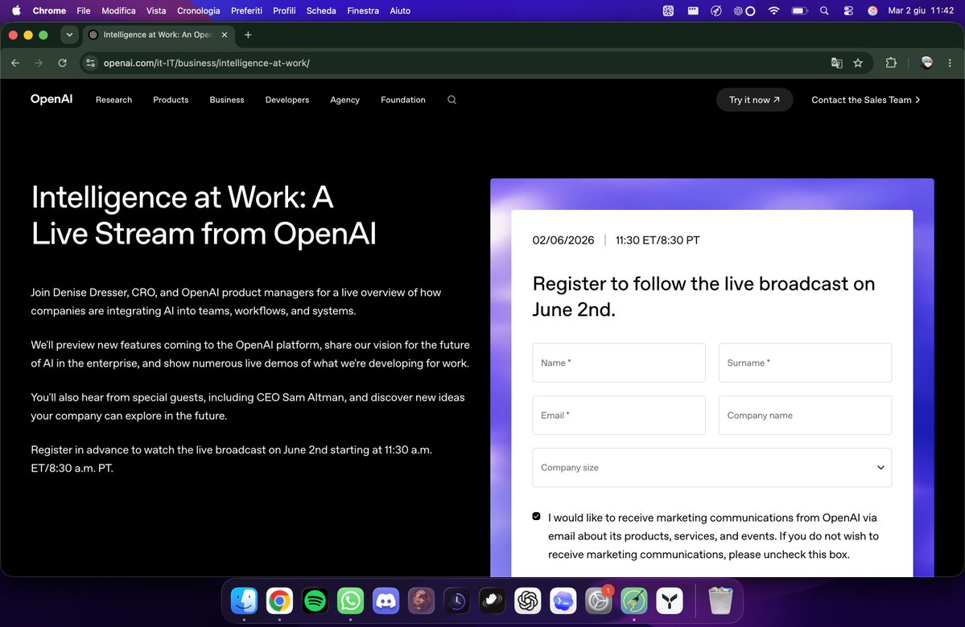Open the Vista menu
This screenshot has width=965, height=627.
click(x=156, y=10)
